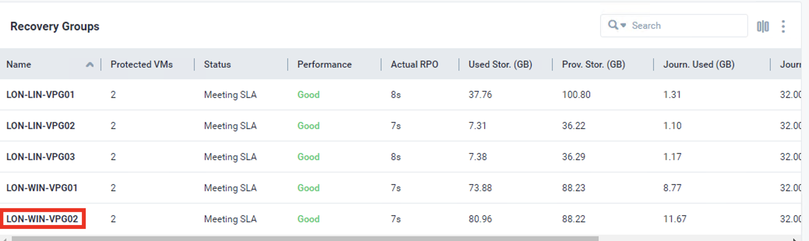Sort by Journ. Used (GB) column
The image size is (809, 241).
[698, 65]
